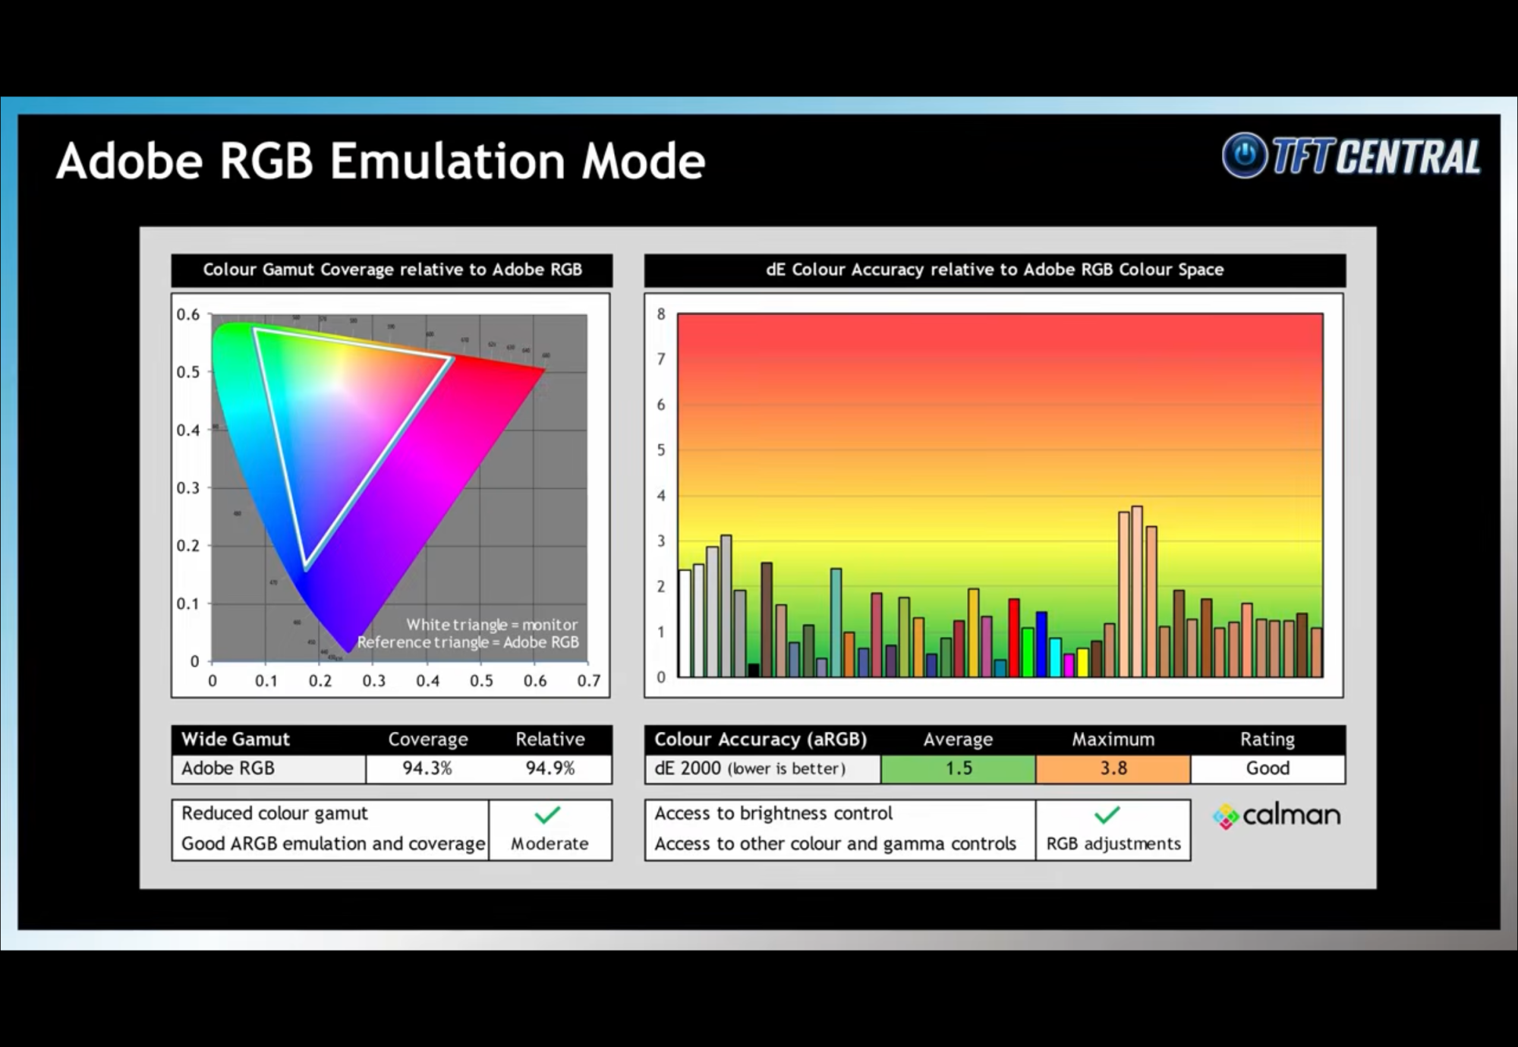Click the Colour Gamut Coverage header
The image size is (1518, 1047).
click(392, 270)
